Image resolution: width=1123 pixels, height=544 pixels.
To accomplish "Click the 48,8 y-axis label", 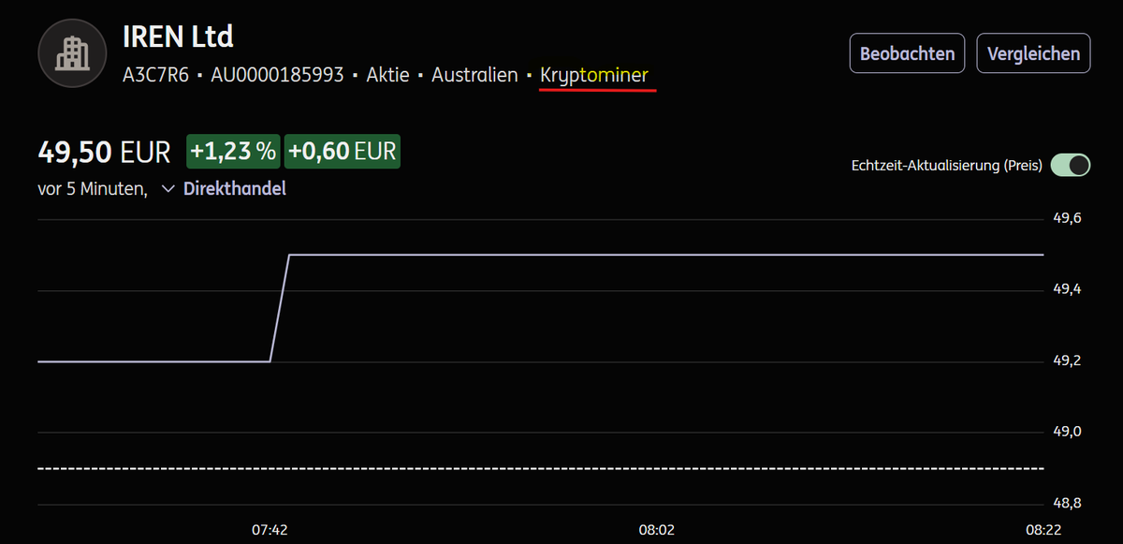I will pos(1068,503).
